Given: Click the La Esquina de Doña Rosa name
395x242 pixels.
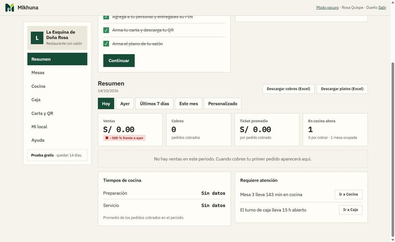Looking at the screenshot, I should point(61,35).
